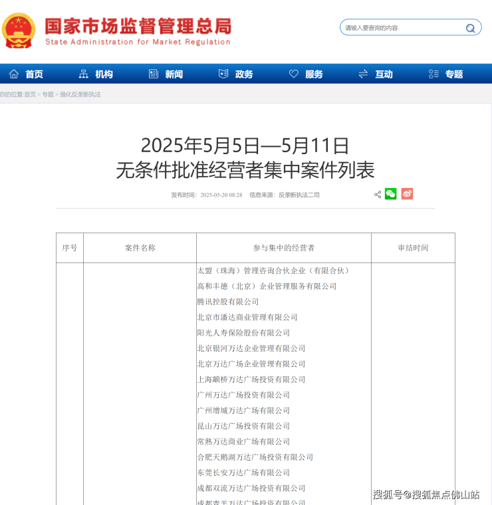
Task: Select the row 昆山万达广场投资有限公司
Action: pos(243,426)
